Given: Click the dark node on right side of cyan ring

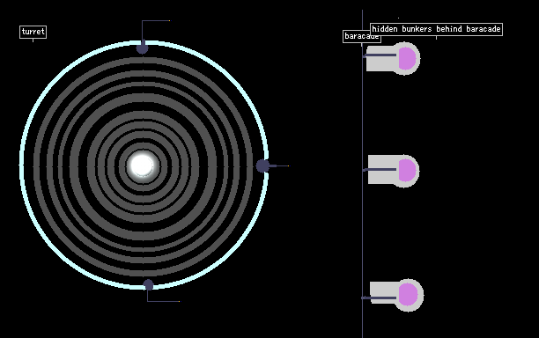Looking at the screenshot, I should 262,165.
